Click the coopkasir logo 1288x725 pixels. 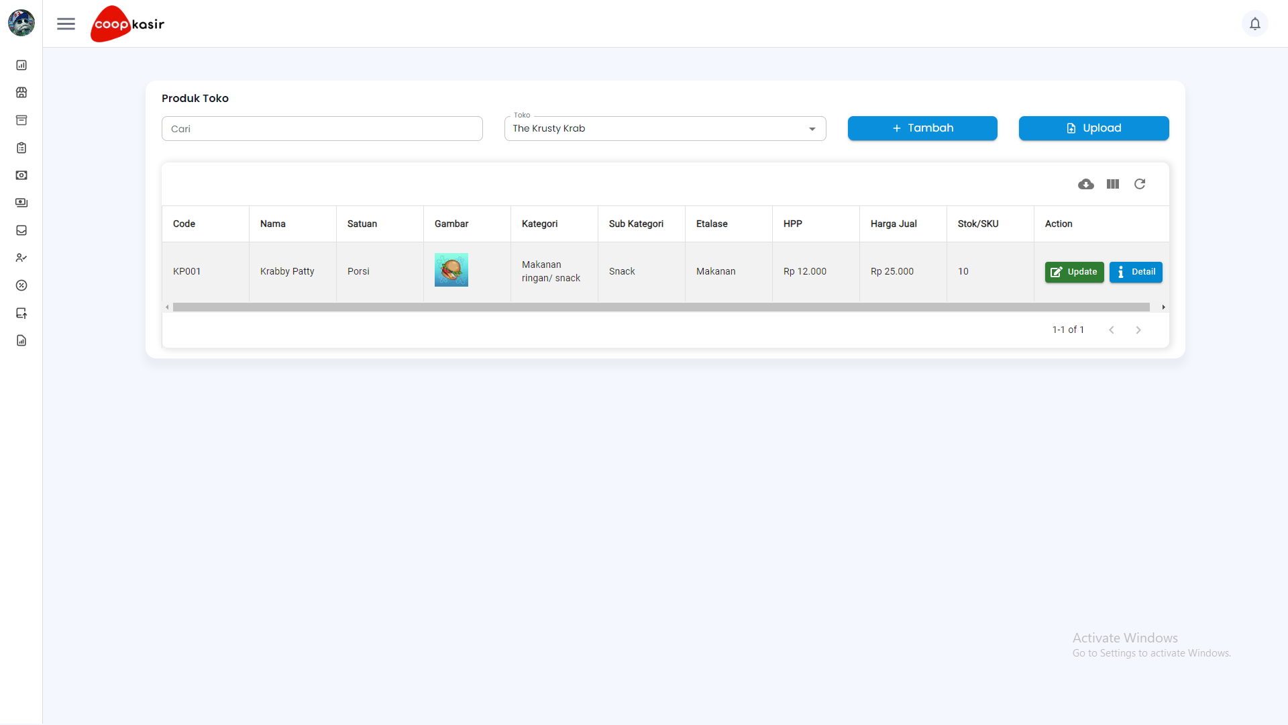click(127, 23)
